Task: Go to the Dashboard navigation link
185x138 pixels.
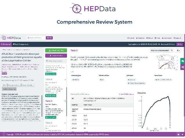Action: point(167,38)
